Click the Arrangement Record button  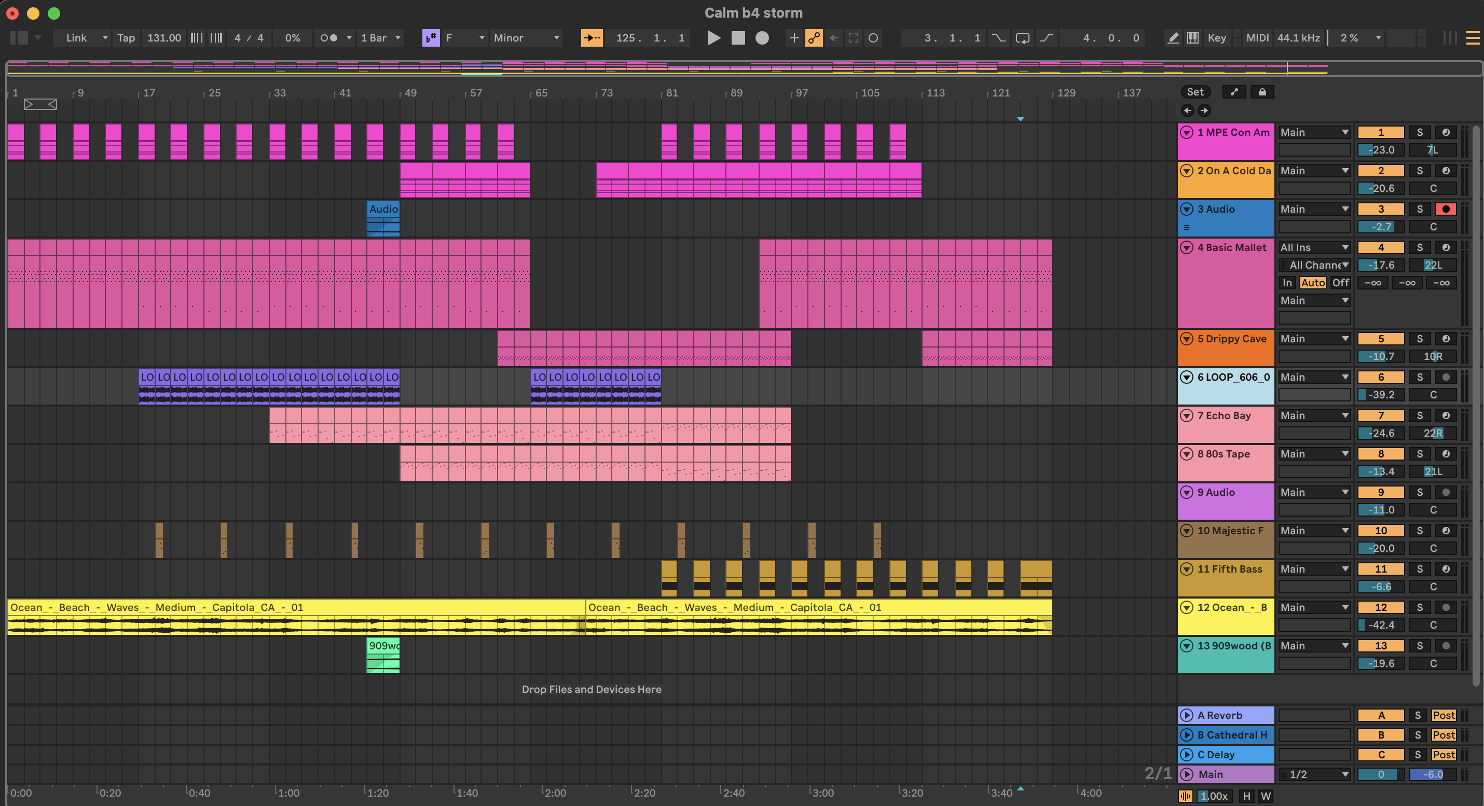(762, 38)
